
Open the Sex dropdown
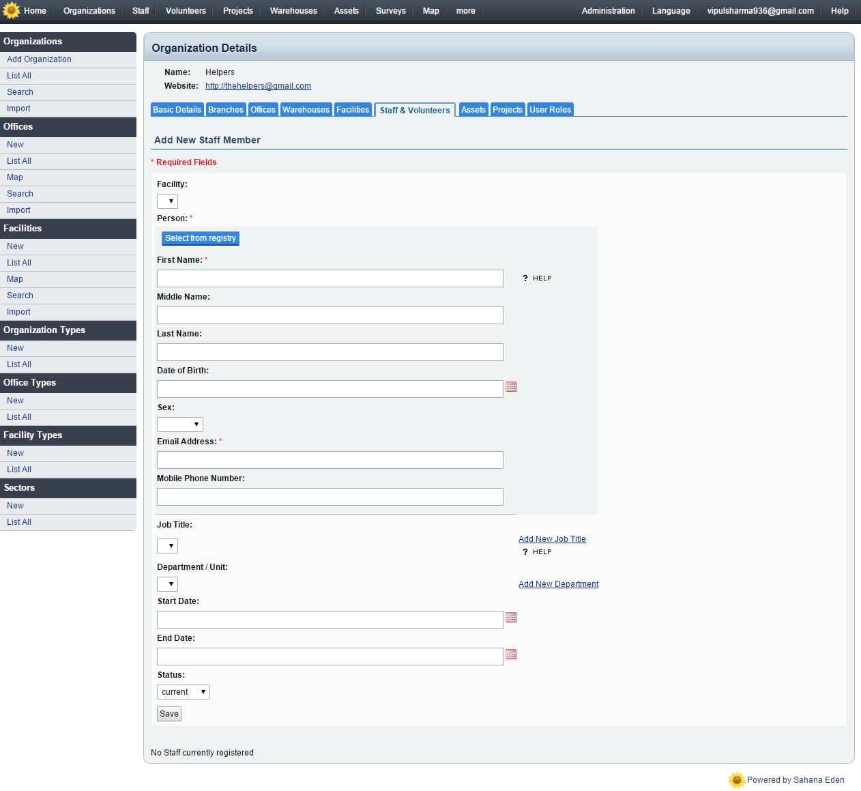180,425
